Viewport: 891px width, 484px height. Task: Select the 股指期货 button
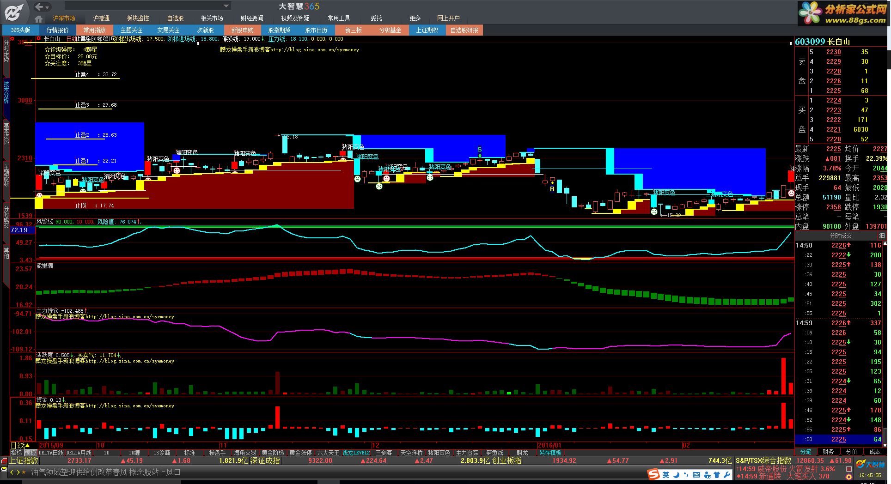[x=279, y=30]
